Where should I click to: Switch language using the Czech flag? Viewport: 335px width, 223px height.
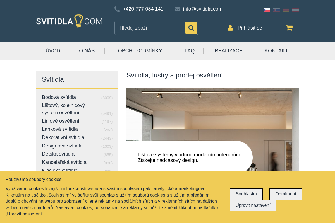267,10
